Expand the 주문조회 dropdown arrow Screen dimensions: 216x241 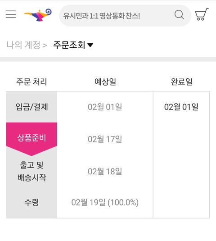point(90,45)
